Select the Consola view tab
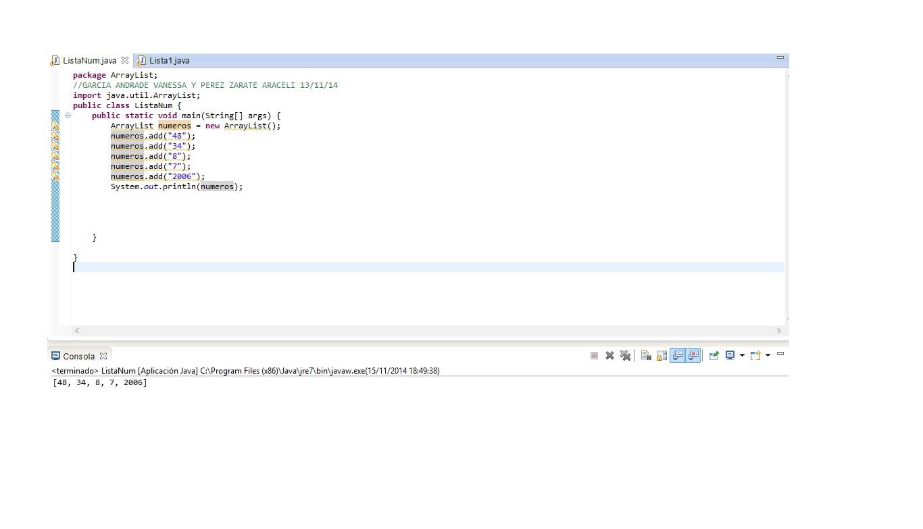Image resolution: width=923 pixels, height=529 pixels. pos(78,356)
